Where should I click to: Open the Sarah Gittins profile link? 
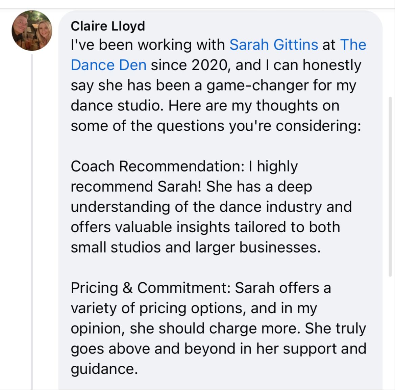(x=274, y=45)
